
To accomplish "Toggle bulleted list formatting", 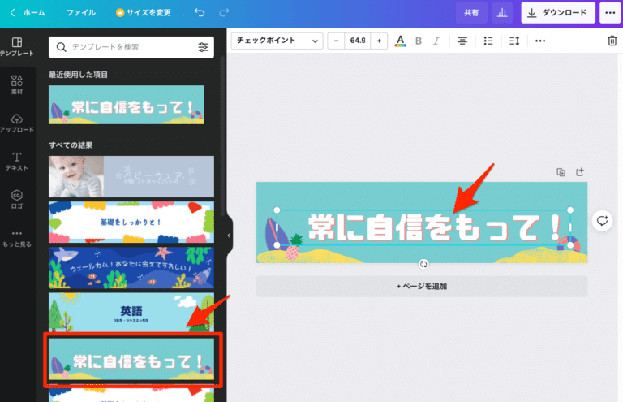I will point(488,41).
